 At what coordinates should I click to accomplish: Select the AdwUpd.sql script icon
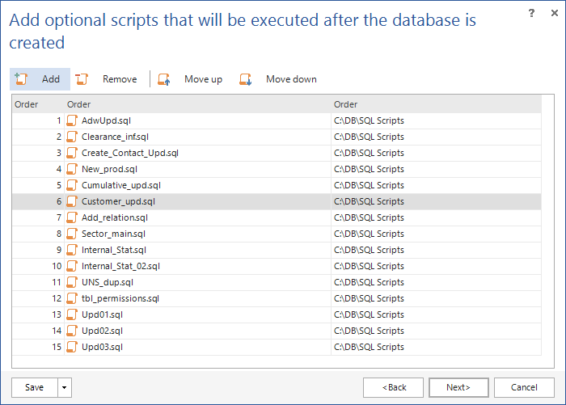(x=72, y=120)
